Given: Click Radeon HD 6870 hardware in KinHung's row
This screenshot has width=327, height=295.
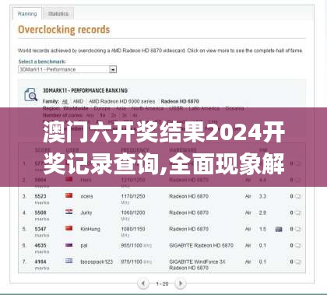Looking at the screenshot, I should tap(188, 229).
